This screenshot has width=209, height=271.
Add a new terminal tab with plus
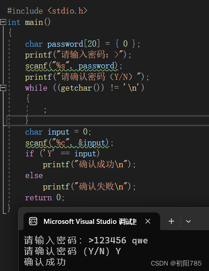pos(171,221)
